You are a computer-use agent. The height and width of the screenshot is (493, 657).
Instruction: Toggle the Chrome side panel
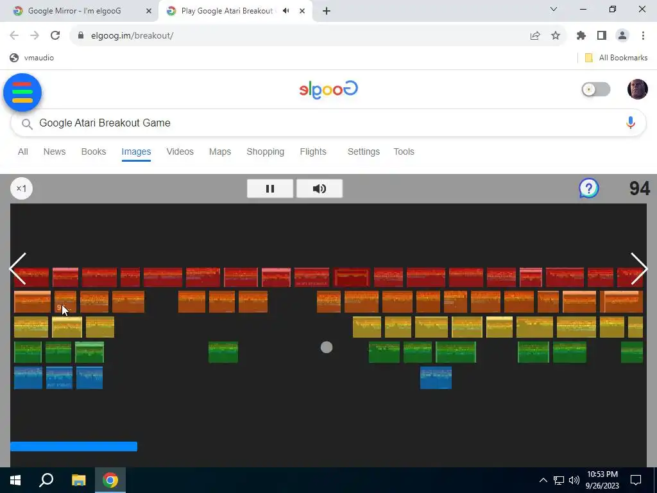point(602,36)
